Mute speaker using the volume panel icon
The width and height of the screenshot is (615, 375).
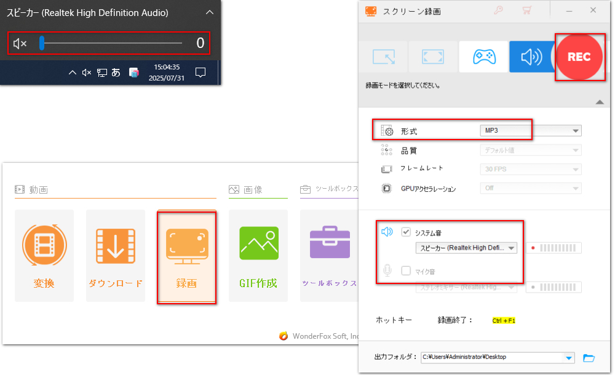tap(20, 43)
